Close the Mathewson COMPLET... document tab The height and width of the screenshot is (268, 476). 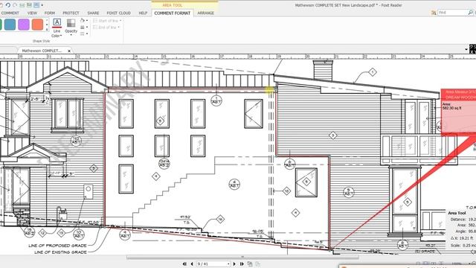pyautogui.click(x=69, y=51)
